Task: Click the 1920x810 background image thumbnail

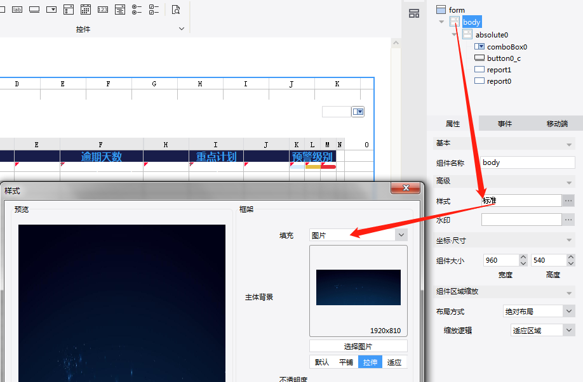Action: tap(358, 287)
